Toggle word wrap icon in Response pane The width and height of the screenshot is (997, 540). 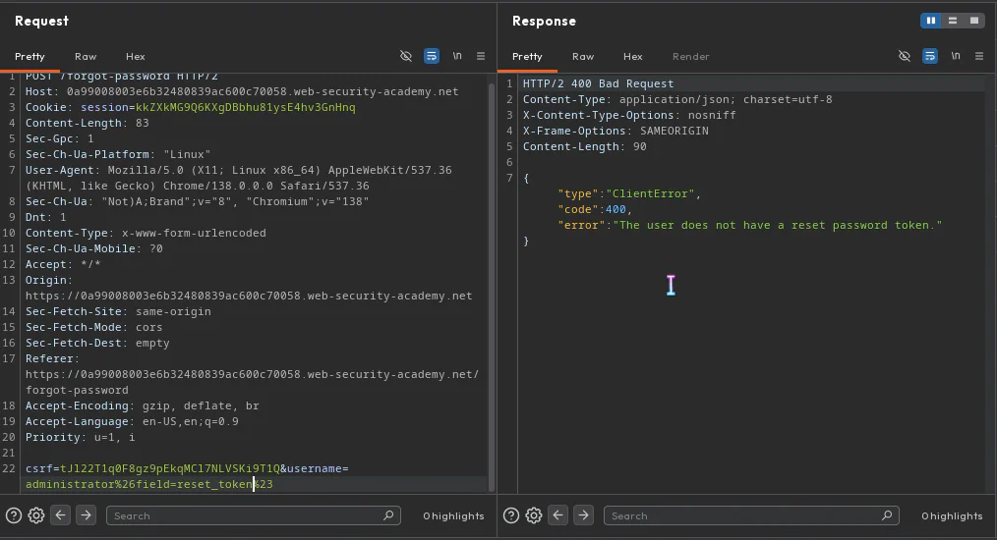click(x=929, y=56)
